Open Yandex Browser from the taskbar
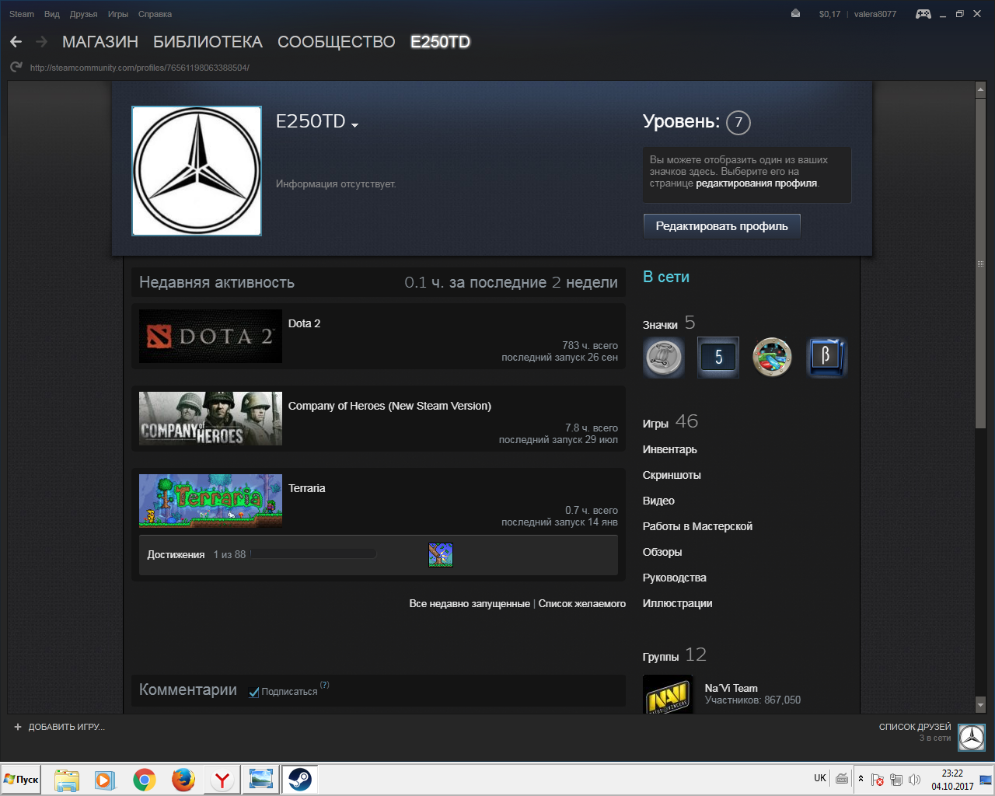The width and height of the screenshot is (995, 796). click(x=222, y=779)
